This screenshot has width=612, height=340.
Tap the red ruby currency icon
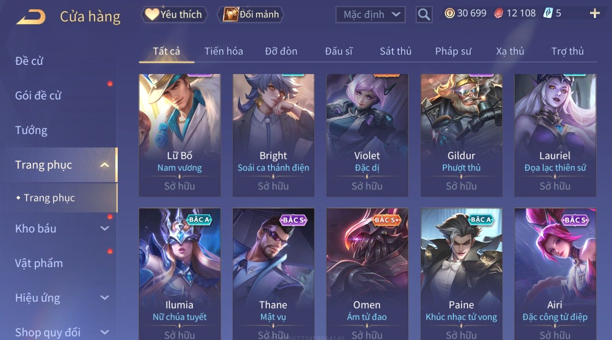(498, 13)
